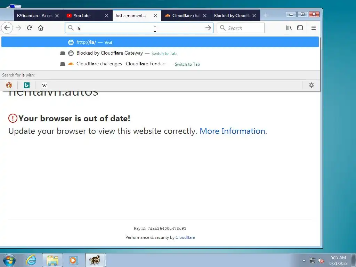Open the Windows Start button

tap(9, 260)
